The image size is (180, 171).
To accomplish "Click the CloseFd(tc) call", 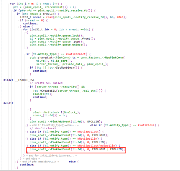I will (x=43, y=94).
